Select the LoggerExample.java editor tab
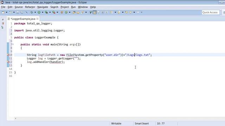This screenshot has width=225, height=126. (23, 19)
